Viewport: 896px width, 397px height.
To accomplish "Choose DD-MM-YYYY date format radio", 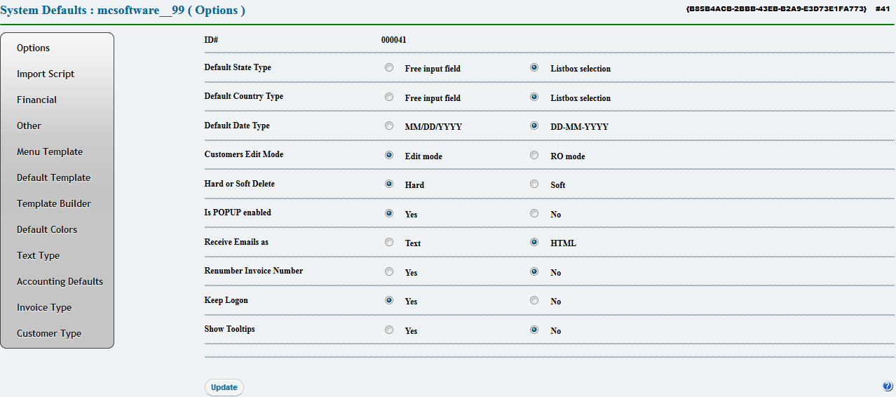I will [534, 126].
